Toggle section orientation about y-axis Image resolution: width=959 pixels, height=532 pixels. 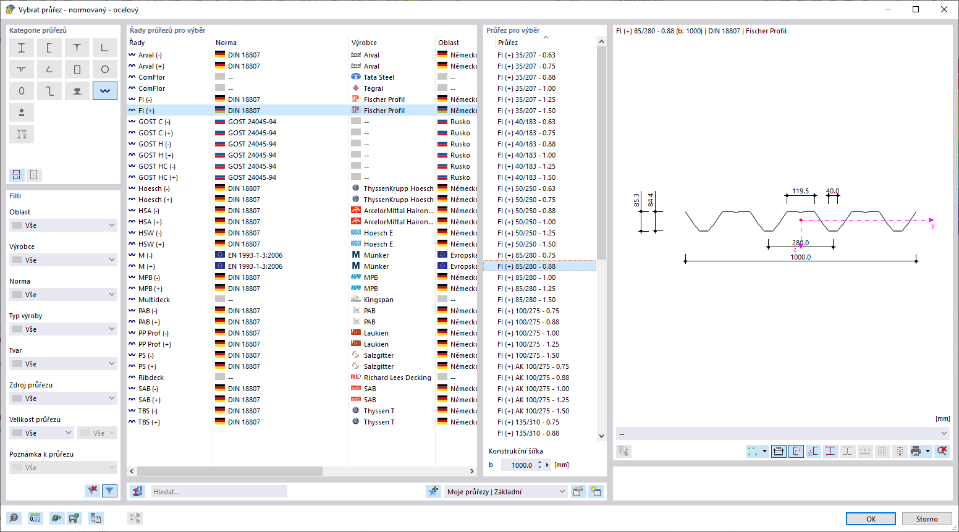point(17,175)
